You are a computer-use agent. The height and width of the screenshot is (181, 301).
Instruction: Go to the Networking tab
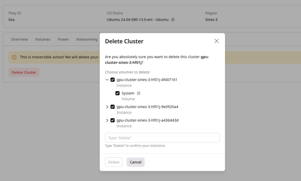(87, 39)
